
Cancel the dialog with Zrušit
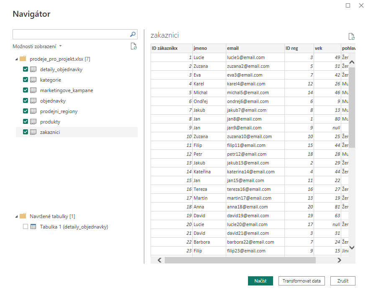343,281
